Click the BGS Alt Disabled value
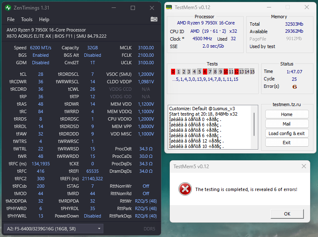318x237 pixels. tap(93, 55)
